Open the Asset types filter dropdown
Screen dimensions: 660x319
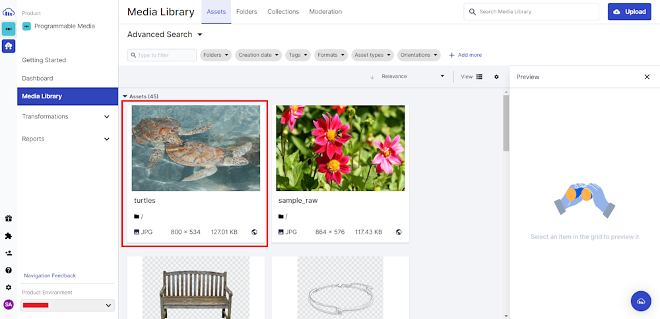tap(372, 55)
